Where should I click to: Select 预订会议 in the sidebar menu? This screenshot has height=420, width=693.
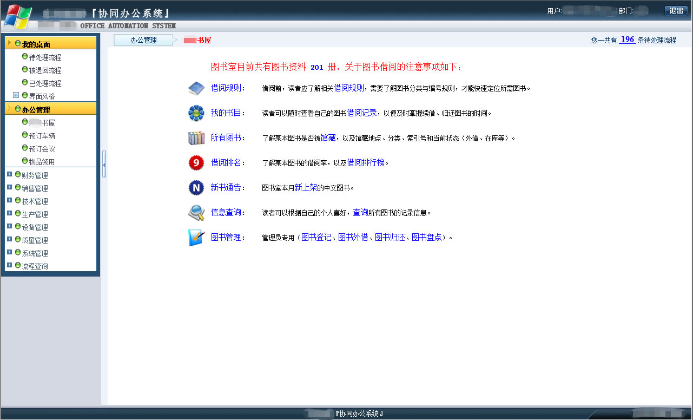tap(42, 149)
